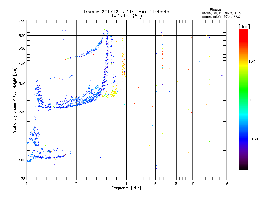Click the plot title 'Tromsø 20171215 11:42:00-11:43:43'
The width and height of the screenshot is (266, 200).
point(126,12)
